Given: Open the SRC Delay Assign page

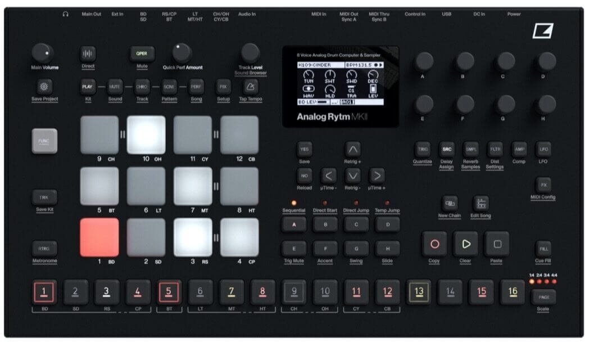Looking at the screenshot, I should coord(447,149).
